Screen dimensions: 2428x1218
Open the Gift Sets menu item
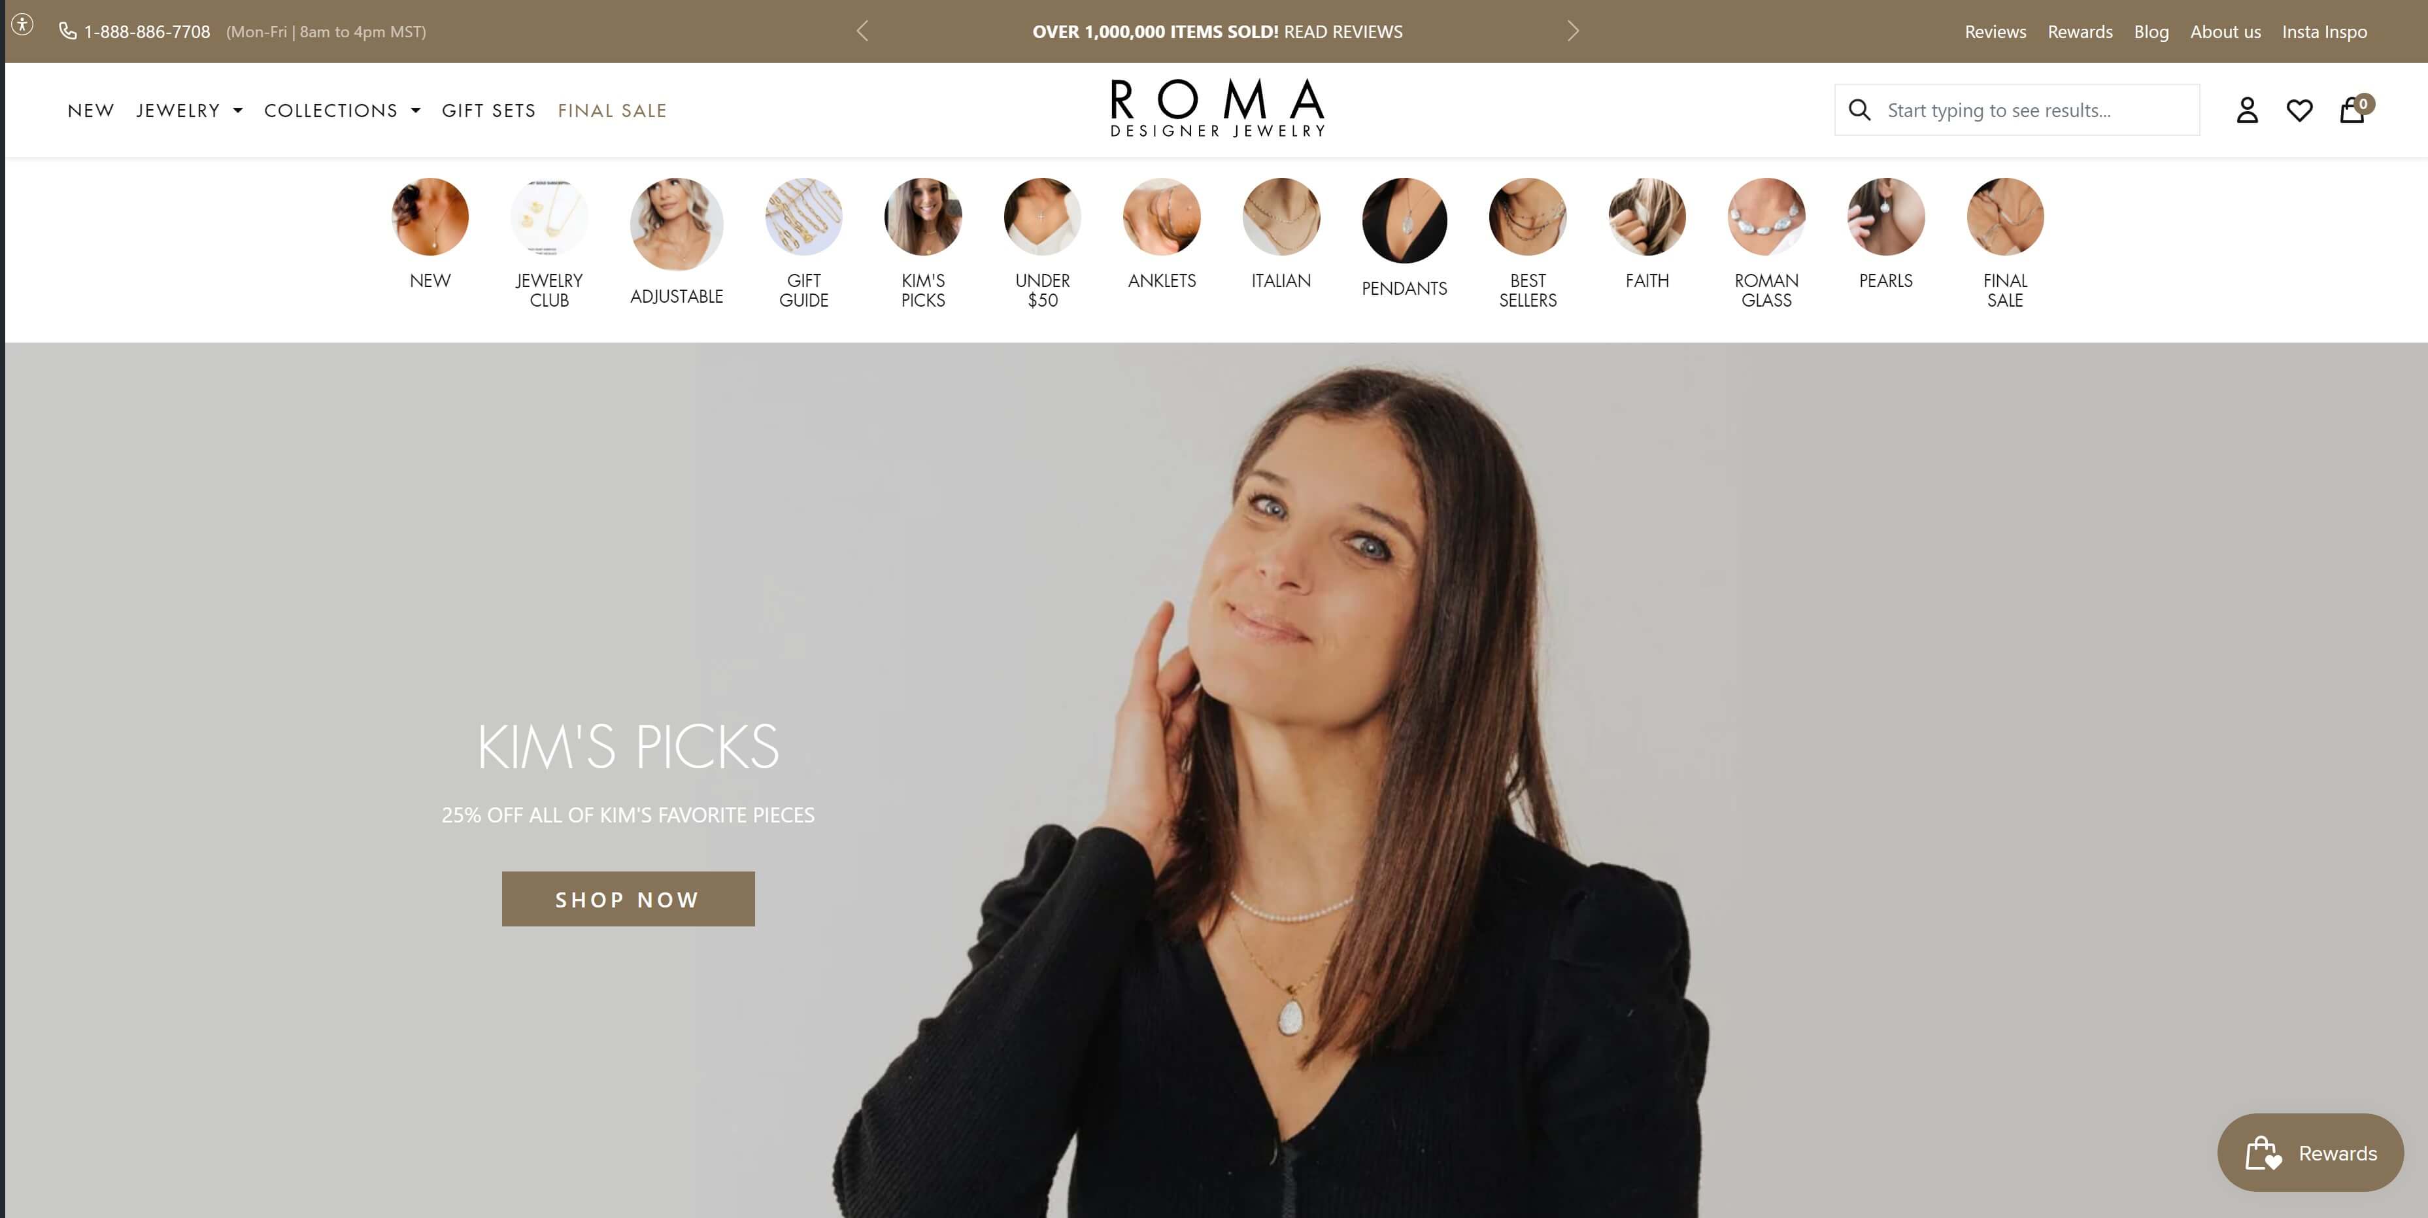pyautogui.click(x=488, y=110)
